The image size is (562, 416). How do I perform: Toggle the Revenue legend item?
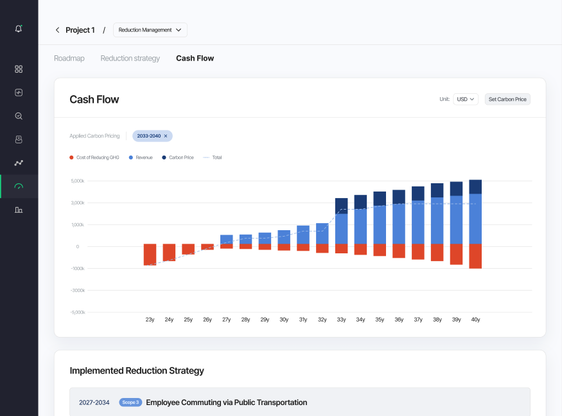[x=141, y=158]
